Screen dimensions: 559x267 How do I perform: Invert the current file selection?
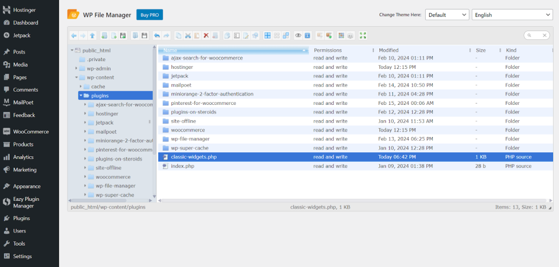click(286, 35)
